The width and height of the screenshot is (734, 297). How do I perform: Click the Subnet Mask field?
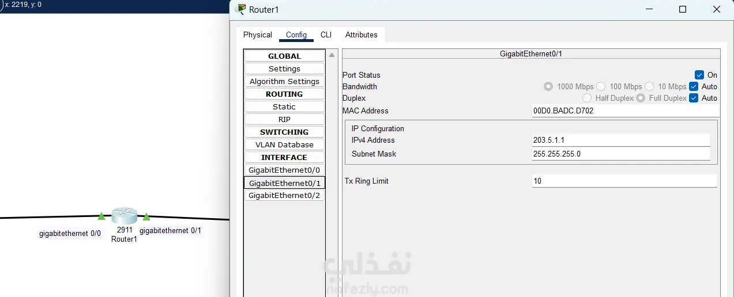[x=621, y=154]
